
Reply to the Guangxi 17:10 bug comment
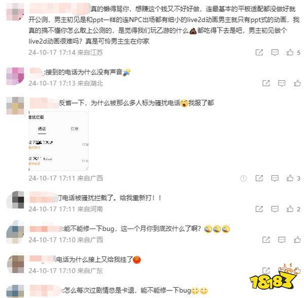(x=282, y=240)
